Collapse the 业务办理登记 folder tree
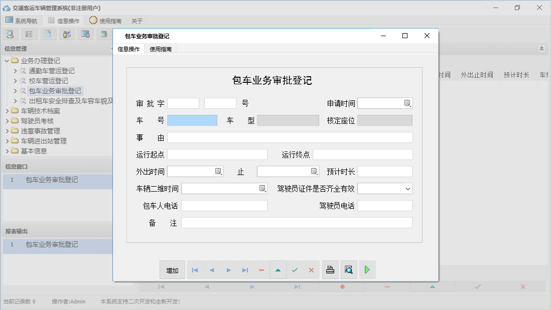Screen dimensions: 551x310 [x=7, y=60]
